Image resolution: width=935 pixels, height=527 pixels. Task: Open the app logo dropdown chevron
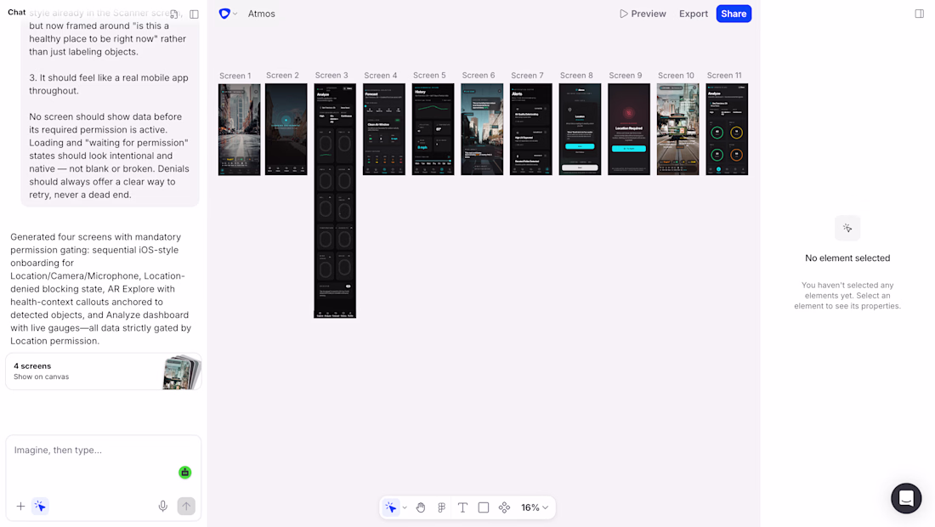coord(235,14)
